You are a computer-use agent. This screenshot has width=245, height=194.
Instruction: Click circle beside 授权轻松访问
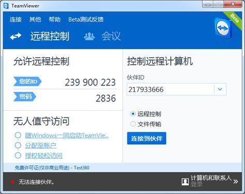18,155
